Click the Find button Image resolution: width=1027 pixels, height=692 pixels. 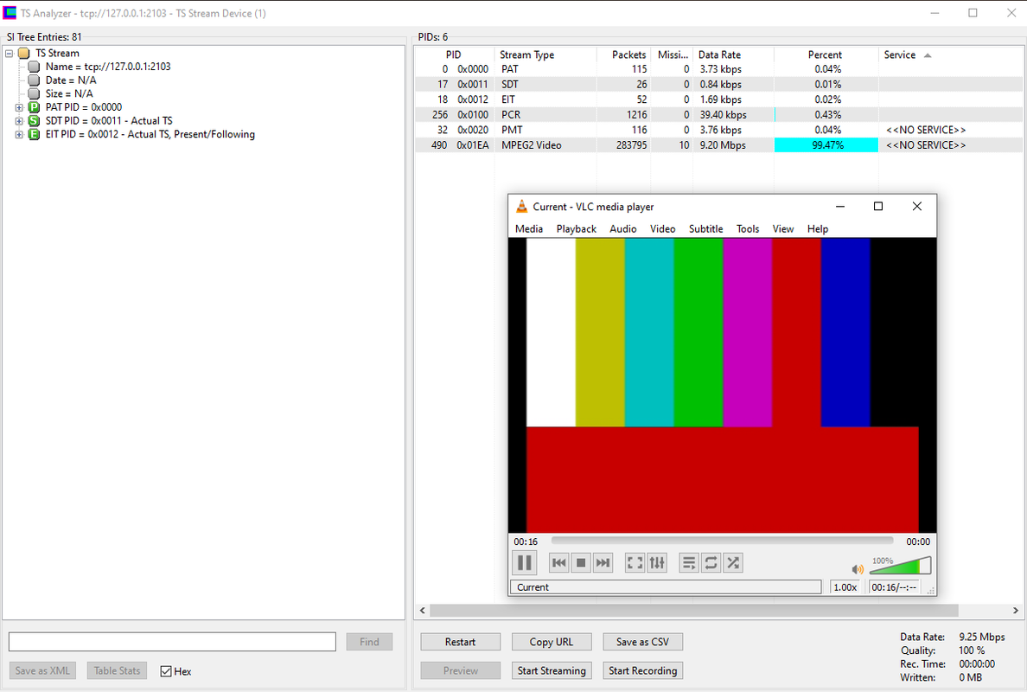[369, 642]
